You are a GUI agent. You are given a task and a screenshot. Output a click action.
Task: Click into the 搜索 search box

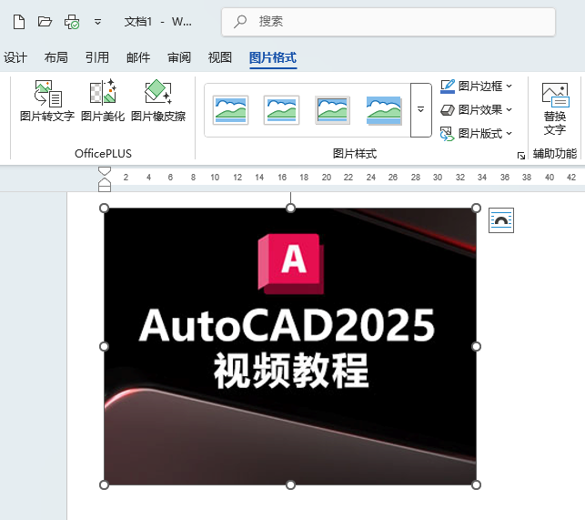[x=388, y=22]
